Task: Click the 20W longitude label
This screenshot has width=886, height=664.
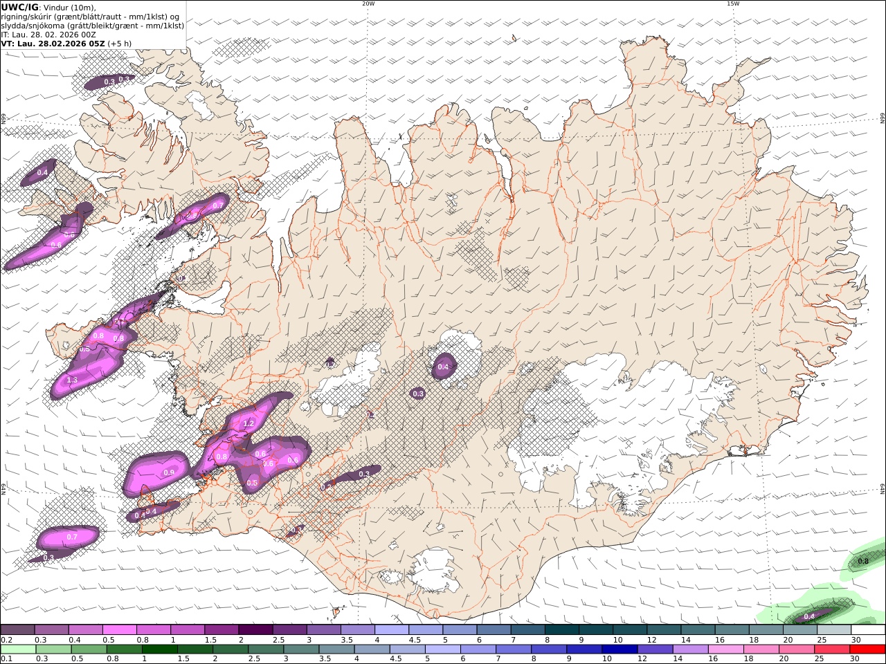Action: point(368,3)
